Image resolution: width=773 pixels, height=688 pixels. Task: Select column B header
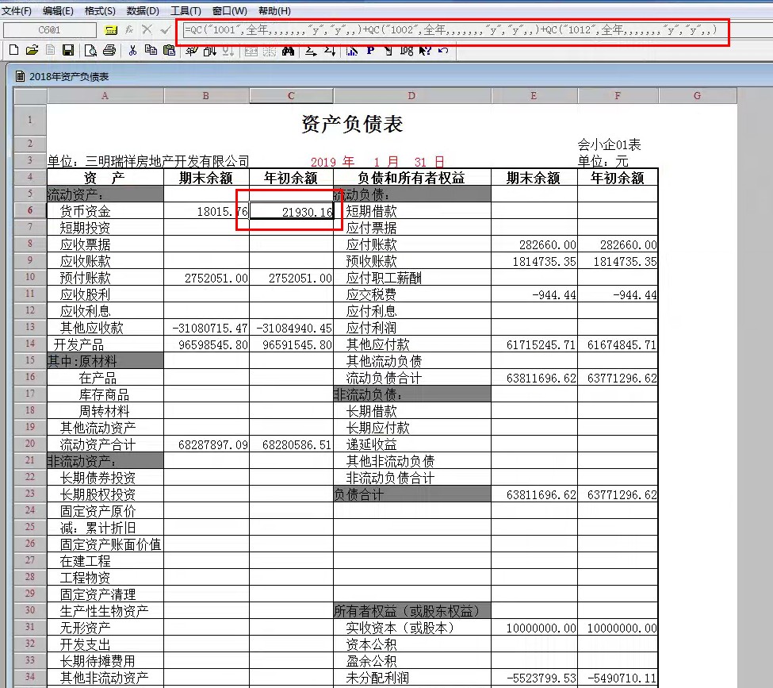tap(206, 96)
